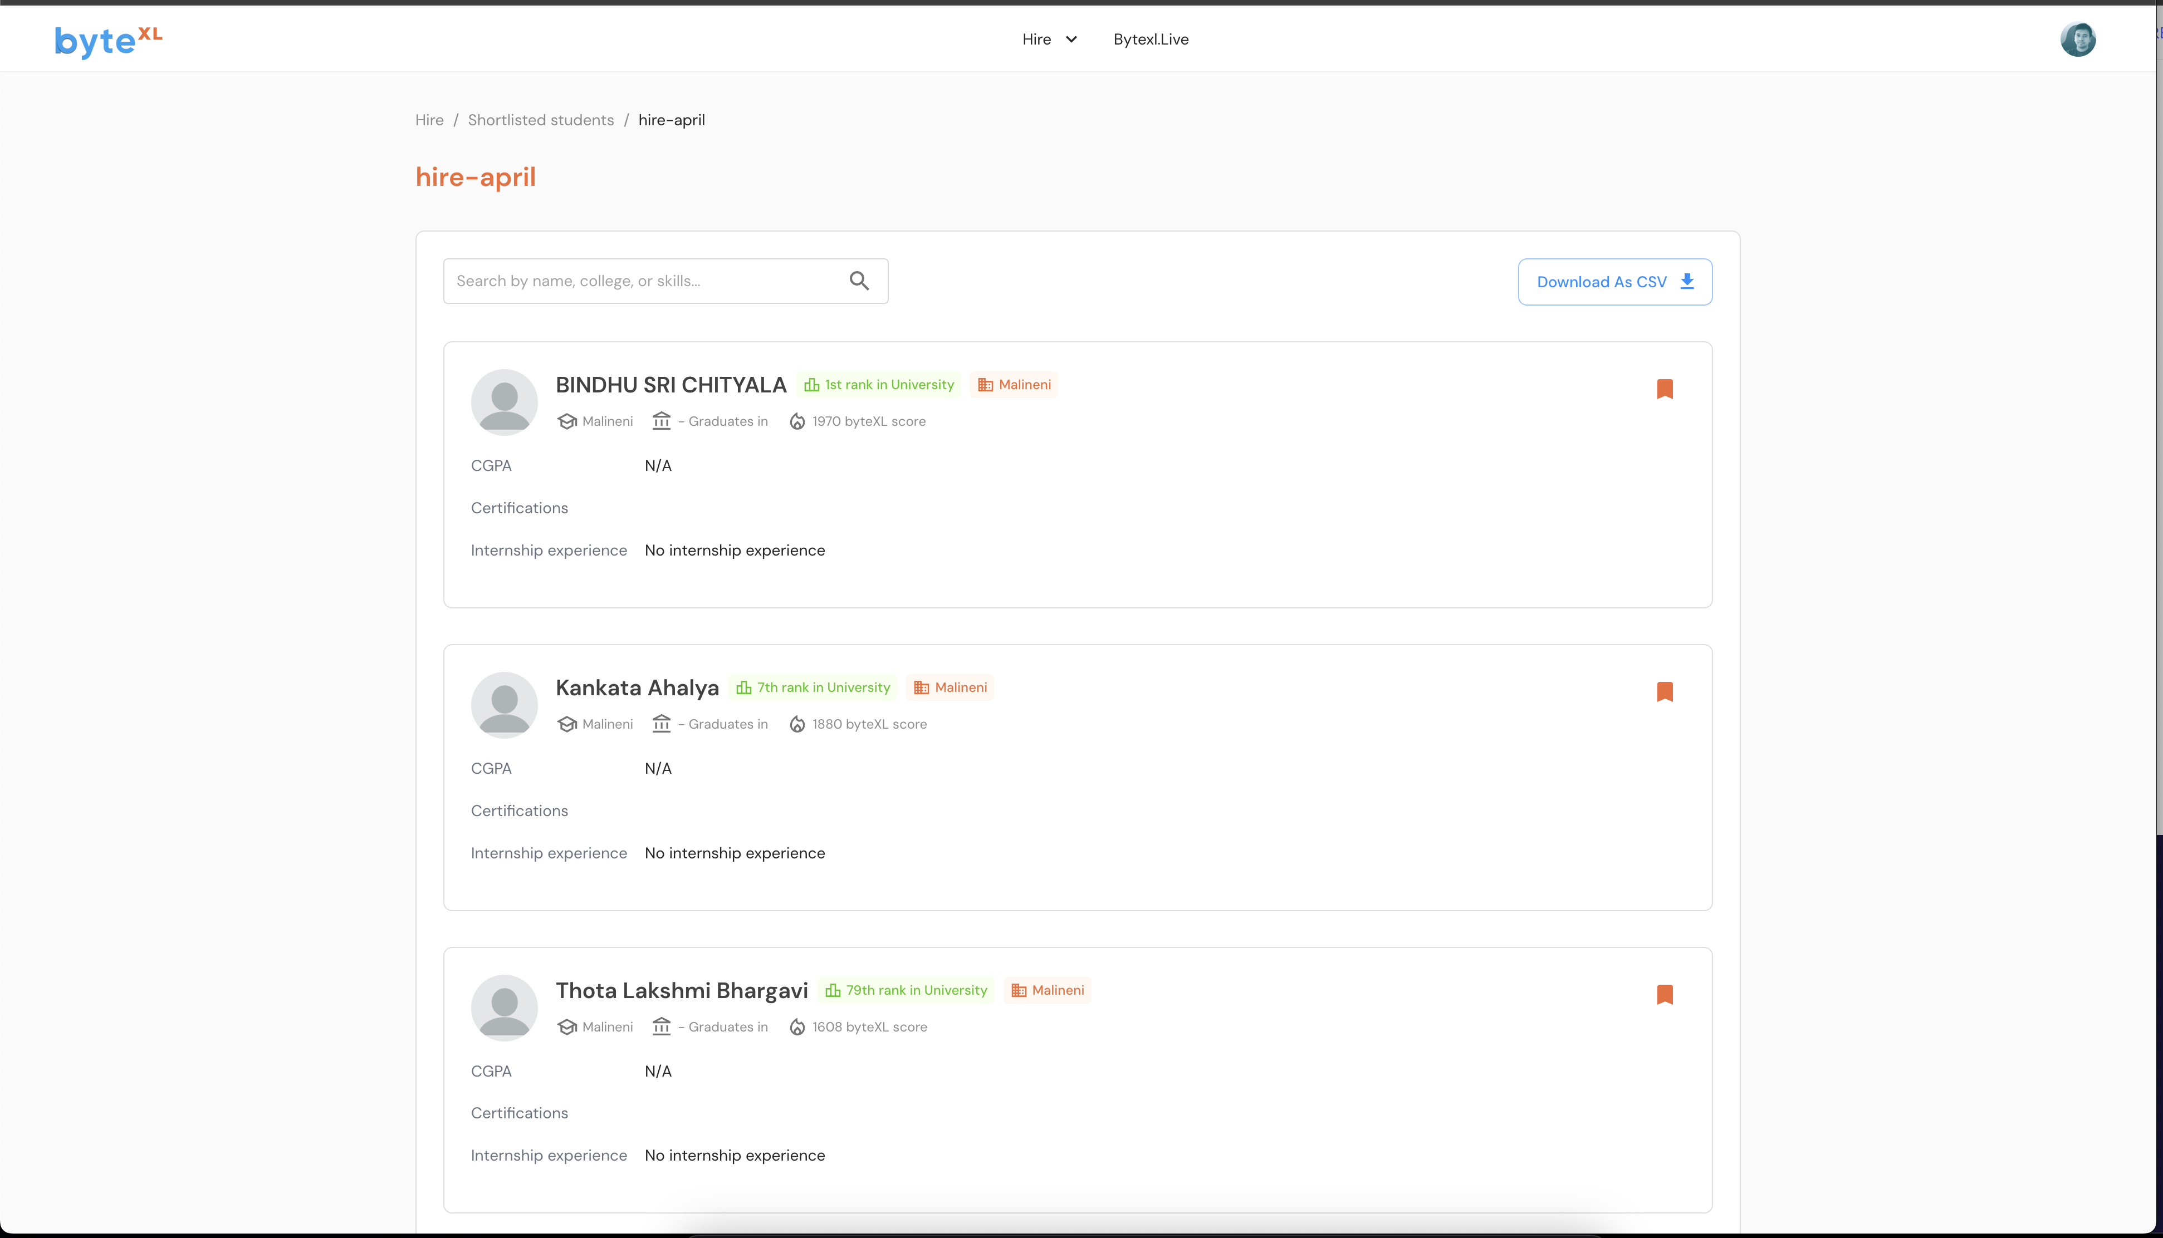Screen dimensions: 2163x1238
Task: Navigate to Hire breadcrumb
Action: (x=429, y=120)
